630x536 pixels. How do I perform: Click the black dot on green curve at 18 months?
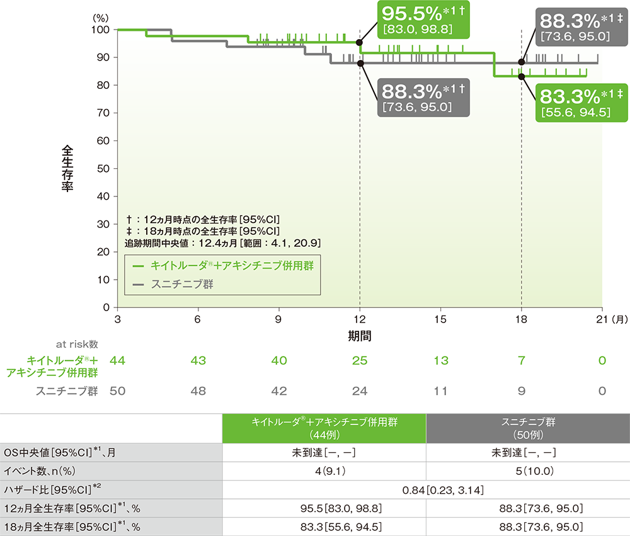tap(522, 76)
